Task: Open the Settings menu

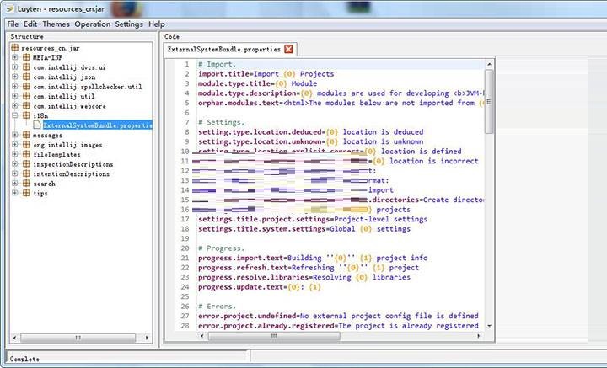Action: [129, 24]
